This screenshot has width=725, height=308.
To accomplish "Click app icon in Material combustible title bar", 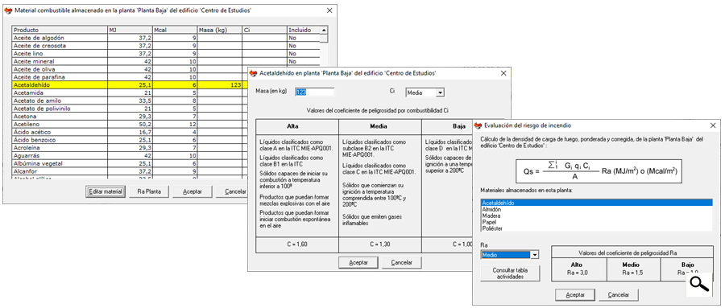I will tap(8, 10).
